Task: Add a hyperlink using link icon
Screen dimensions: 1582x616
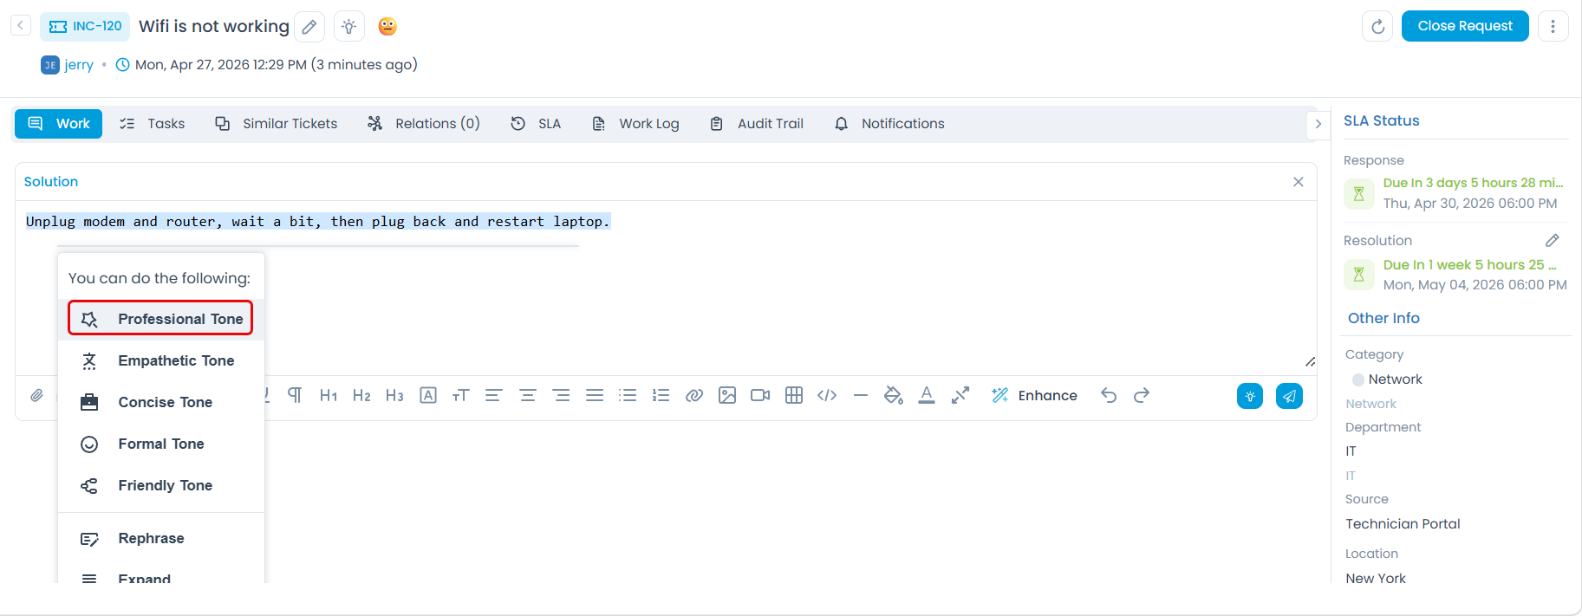Action: point(694,396)
